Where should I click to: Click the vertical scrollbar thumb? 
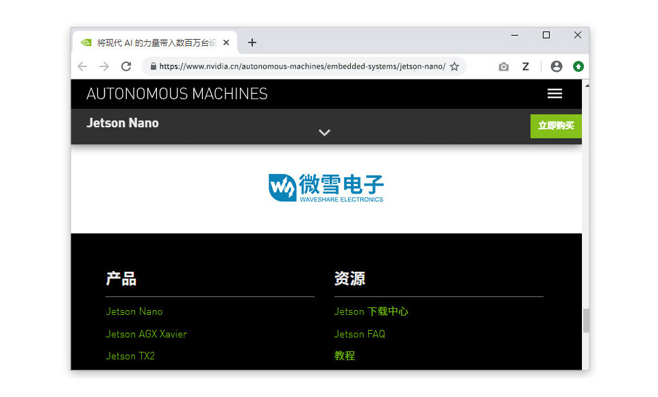[585, 320]
